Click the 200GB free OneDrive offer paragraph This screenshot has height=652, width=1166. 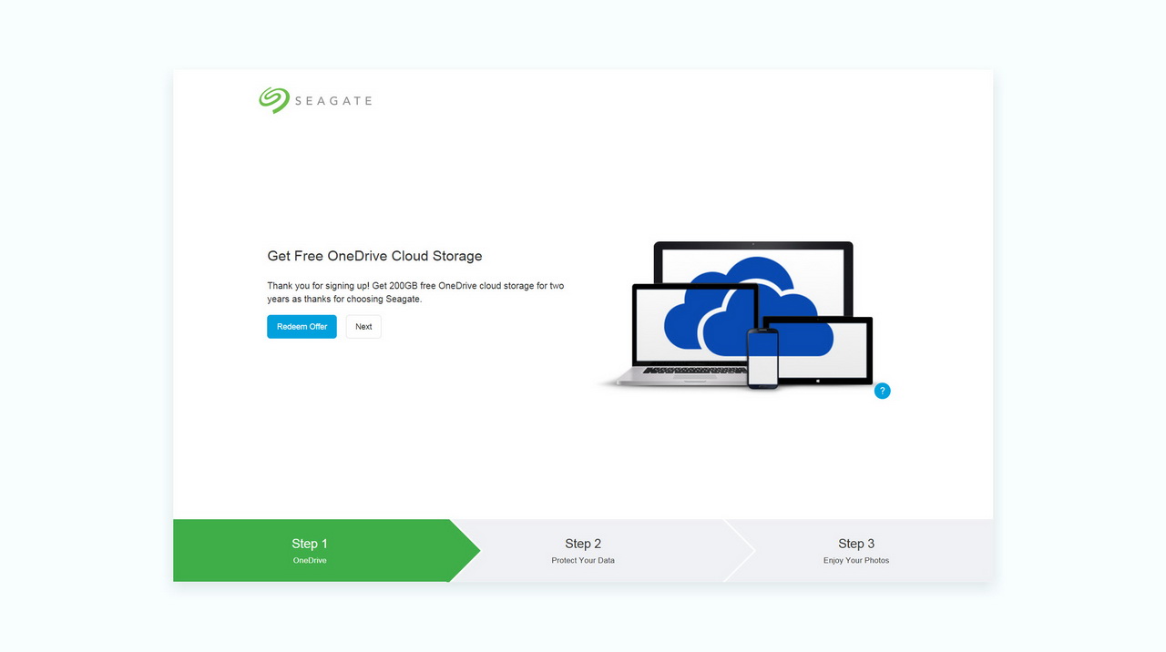(x=415, y=292)
